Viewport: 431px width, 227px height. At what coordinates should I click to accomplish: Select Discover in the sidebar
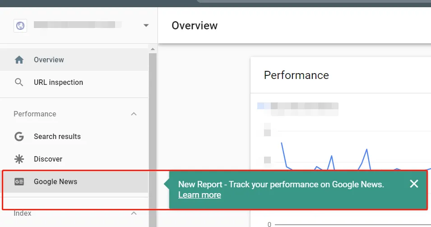click(x=74, y=159)
